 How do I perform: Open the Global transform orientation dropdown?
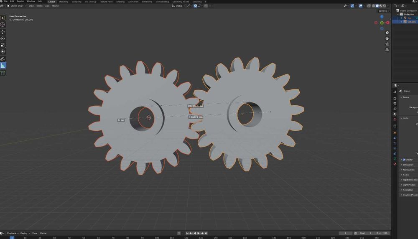click(178, 6)
